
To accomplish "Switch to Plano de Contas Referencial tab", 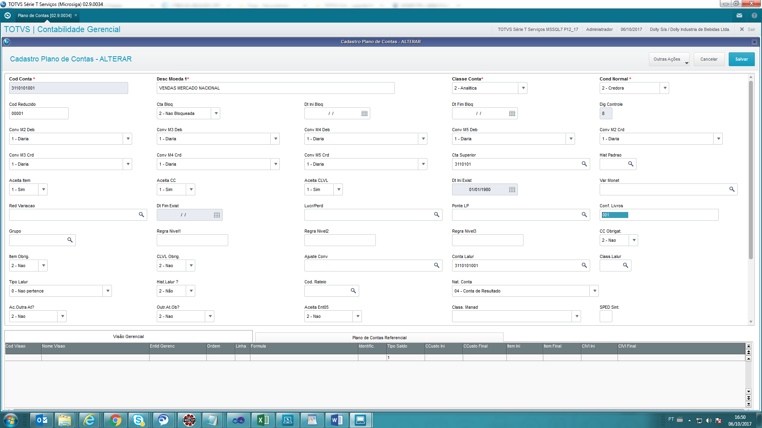I will point(379,338).
